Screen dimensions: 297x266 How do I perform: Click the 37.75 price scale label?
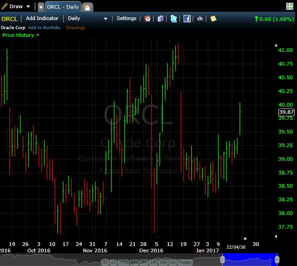tap(286, 227)
